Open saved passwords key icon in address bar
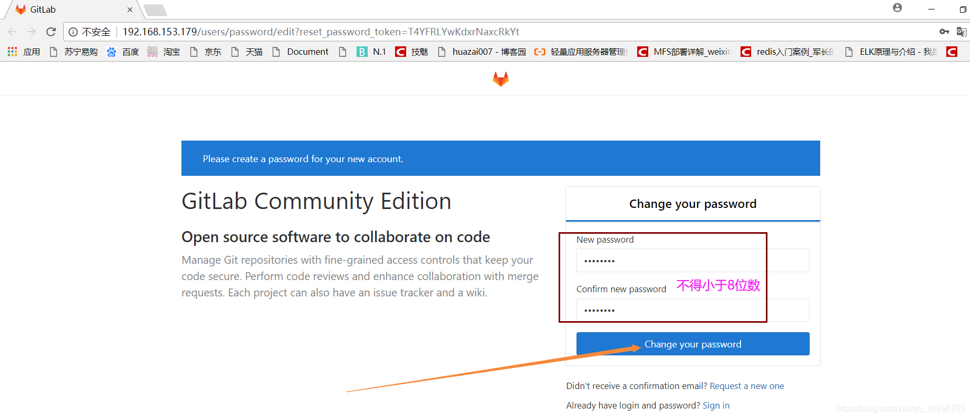The image size is (970, 418). [x=944, y=32]
